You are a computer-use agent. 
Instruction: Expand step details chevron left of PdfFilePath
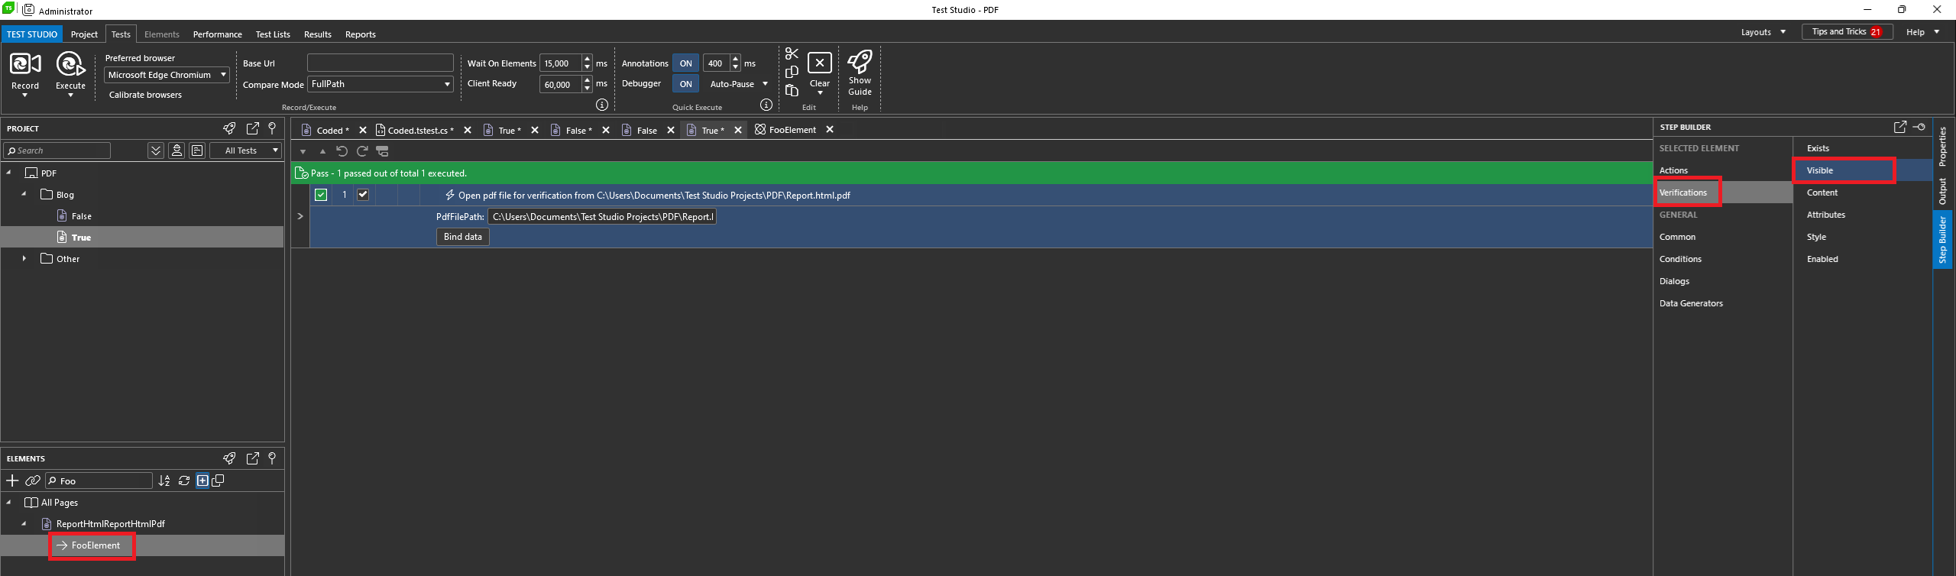click(x=300, y=216)
